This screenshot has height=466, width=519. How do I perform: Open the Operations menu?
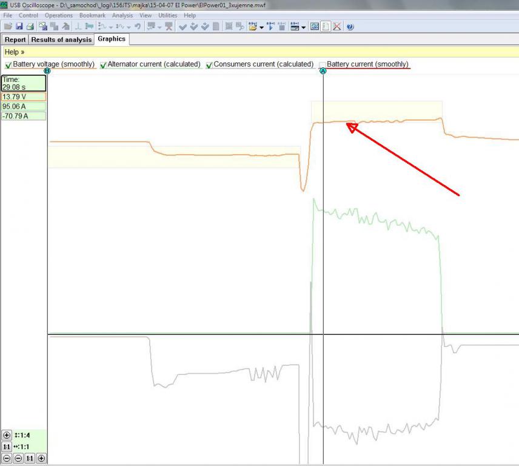[x=59, y=15]
